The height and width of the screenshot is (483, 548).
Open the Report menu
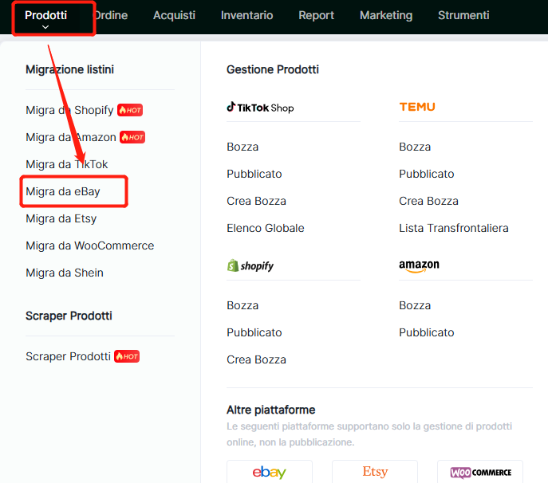(317, 15)
